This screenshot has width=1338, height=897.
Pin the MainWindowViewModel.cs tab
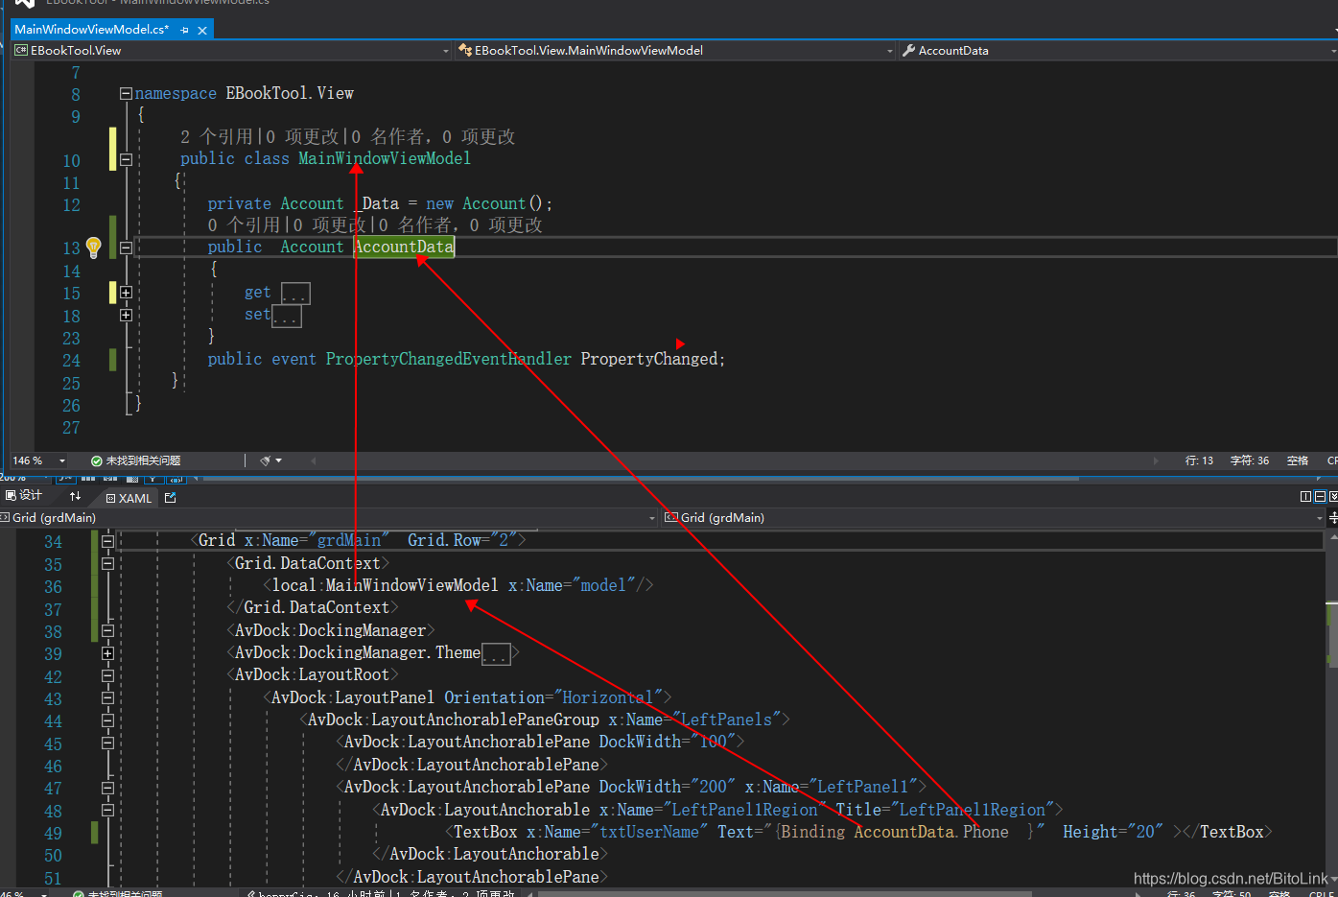pos(184,30)
